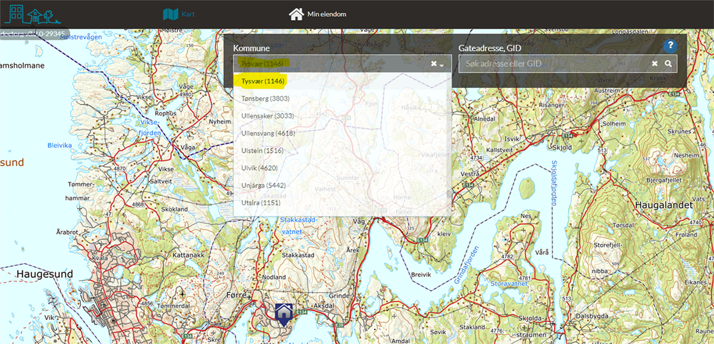Clear the address search field

[x=654, y=64]
